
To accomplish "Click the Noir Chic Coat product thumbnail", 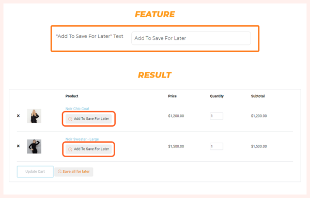I will click(34, 116).
